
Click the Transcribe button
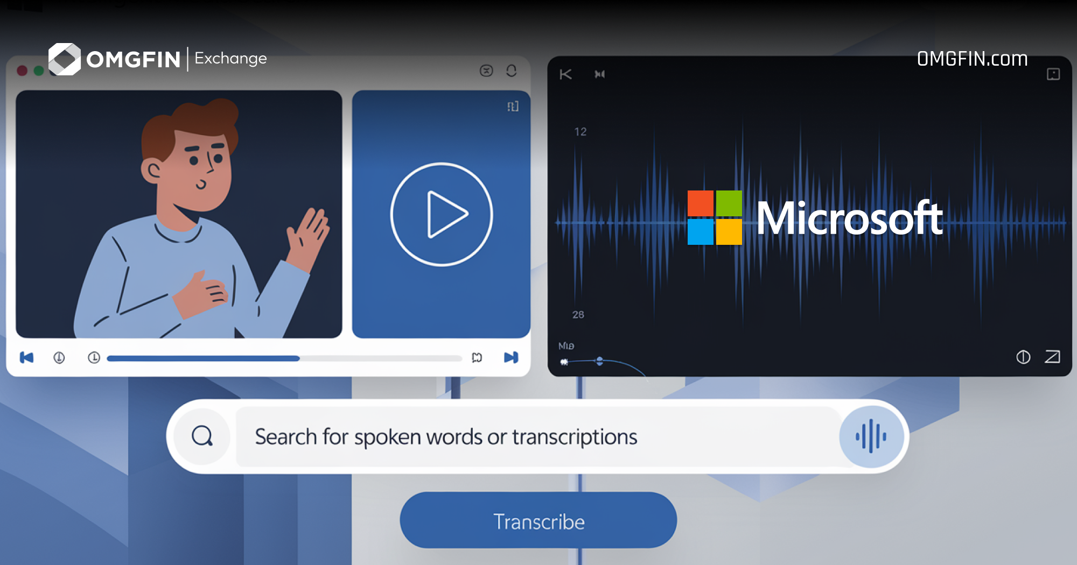coord(538,520)
